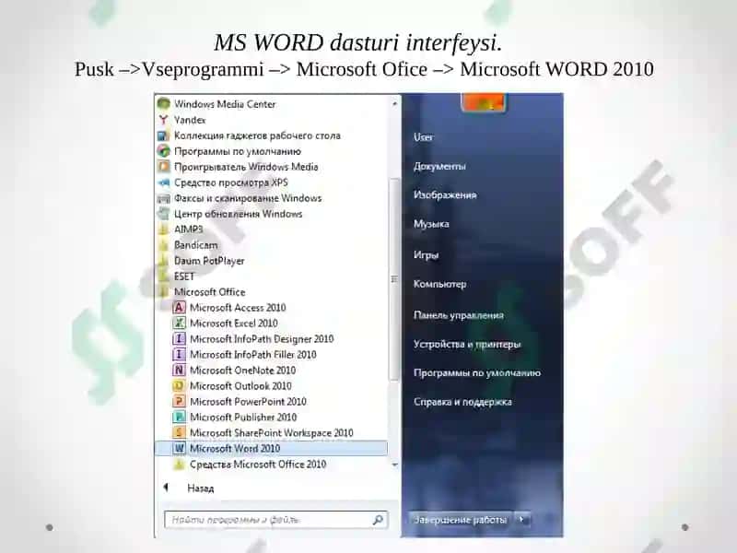Select Центр обновления Windows text entry
Screen dimensions: 737x553
coord(238,214)
